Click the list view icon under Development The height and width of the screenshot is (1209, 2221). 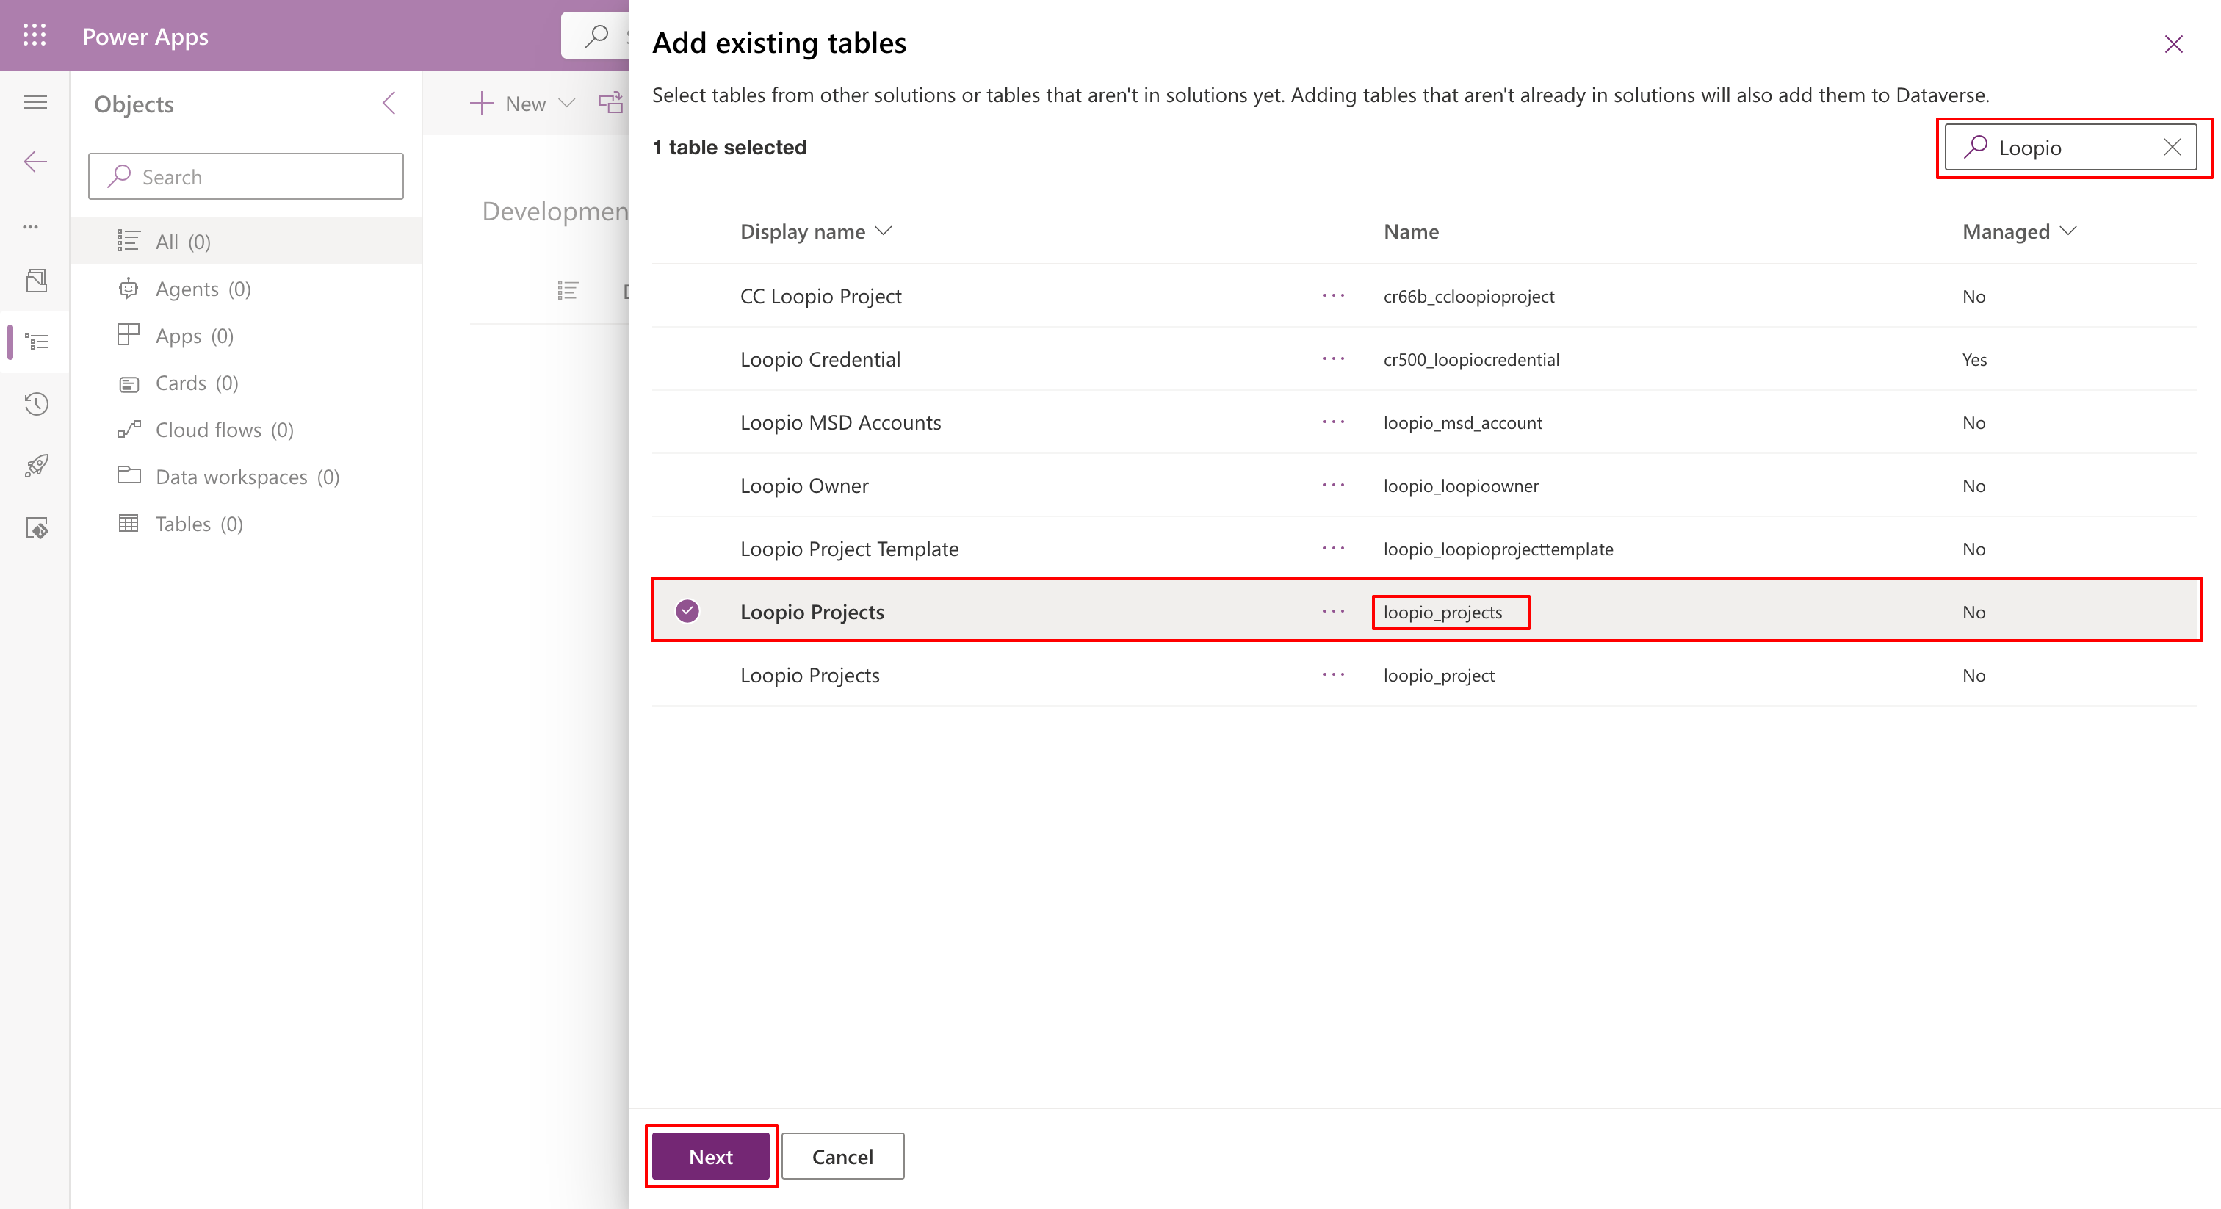[567, 291]
